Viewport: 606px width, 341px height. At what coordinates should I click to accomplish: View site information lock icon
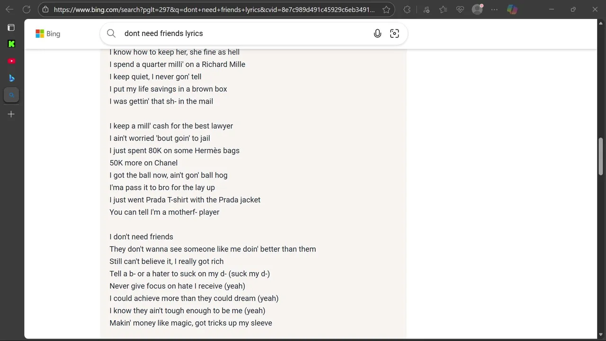click(45, 9)
